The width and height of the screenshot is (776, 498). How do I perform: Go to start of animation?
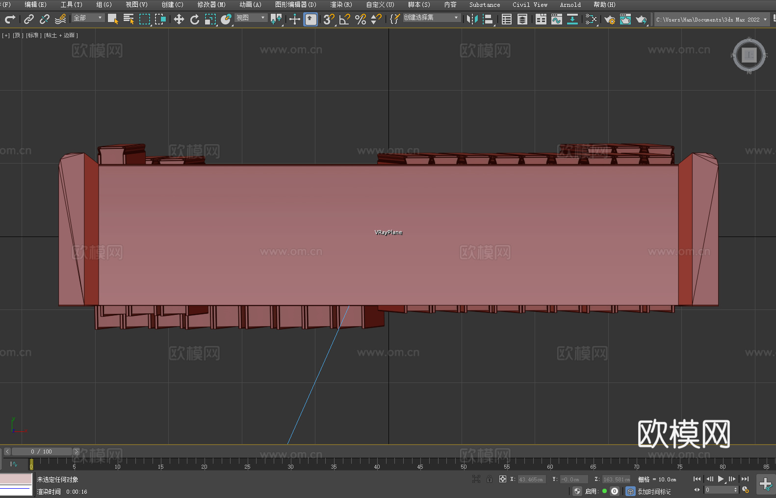[x=697, y=479]
